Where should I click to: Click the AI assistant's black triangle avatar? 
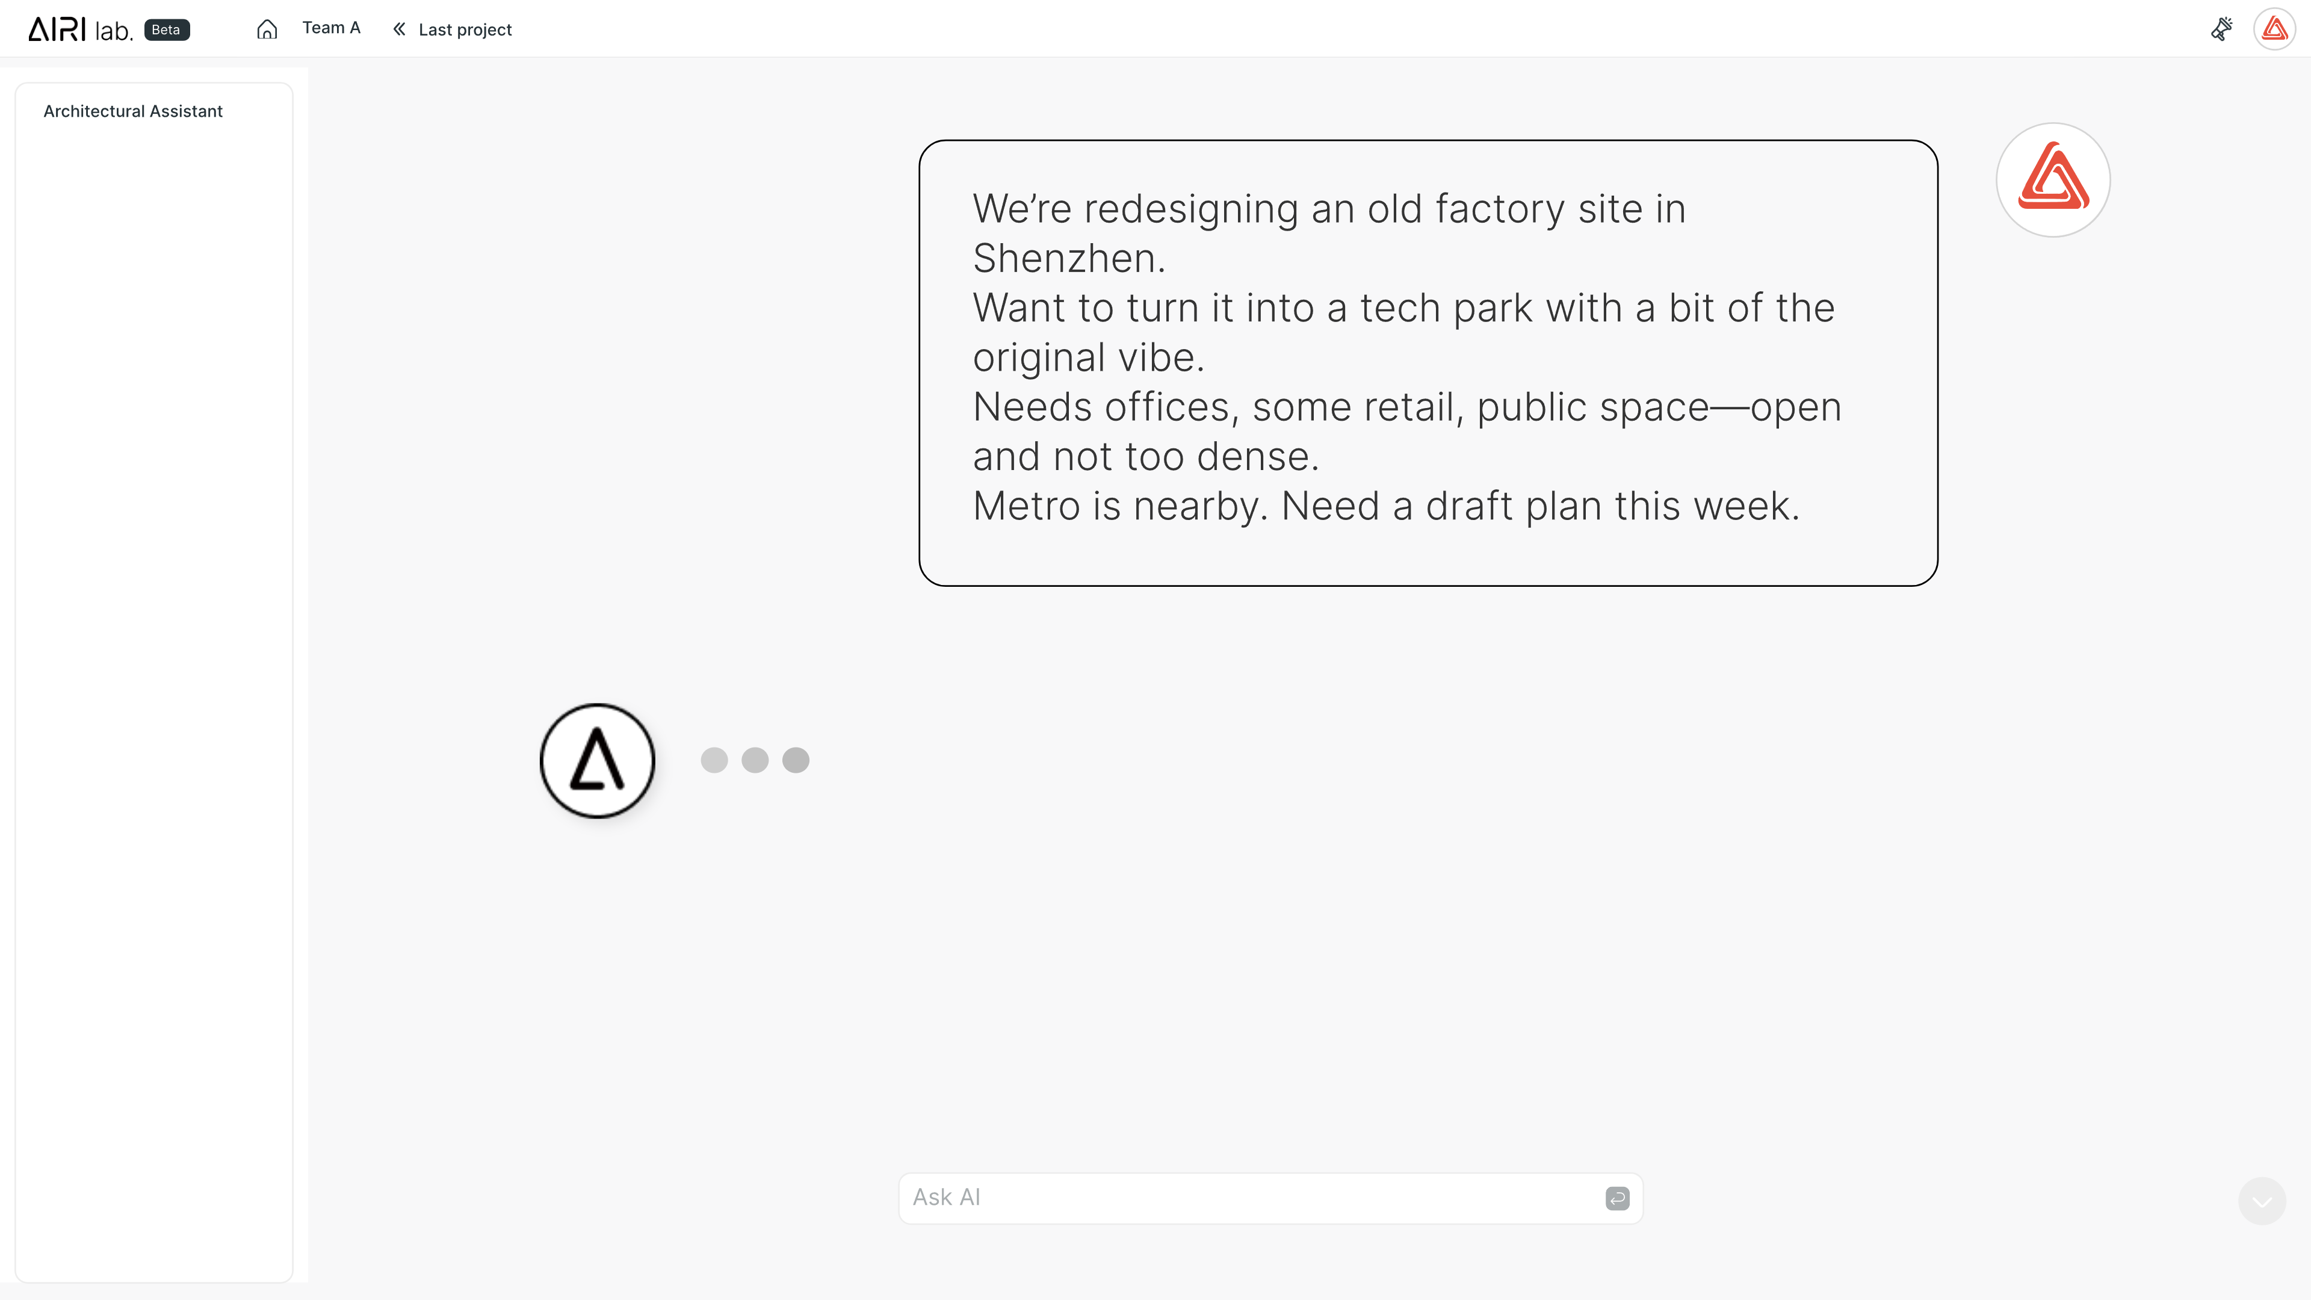pos(598,761)
